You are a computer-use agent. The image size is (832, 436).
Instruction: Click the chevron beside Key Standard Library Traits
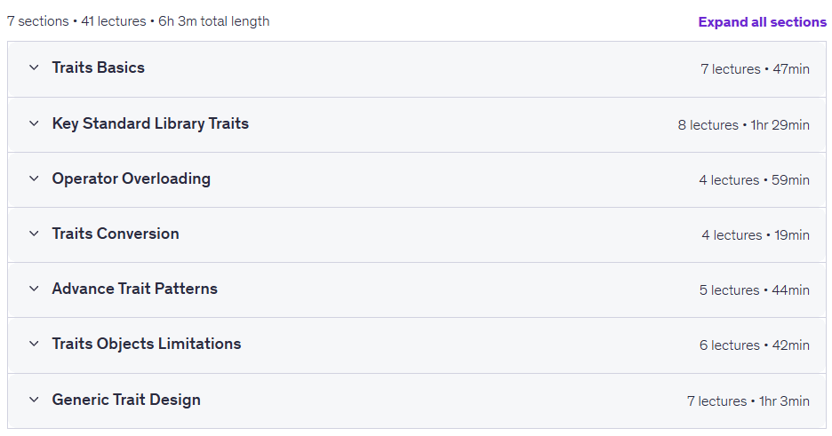[x=34, y=123]
